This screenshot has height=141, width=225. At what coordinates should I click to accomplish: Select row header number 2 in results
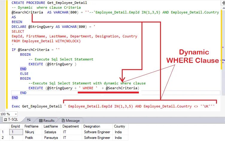point(4,138)
